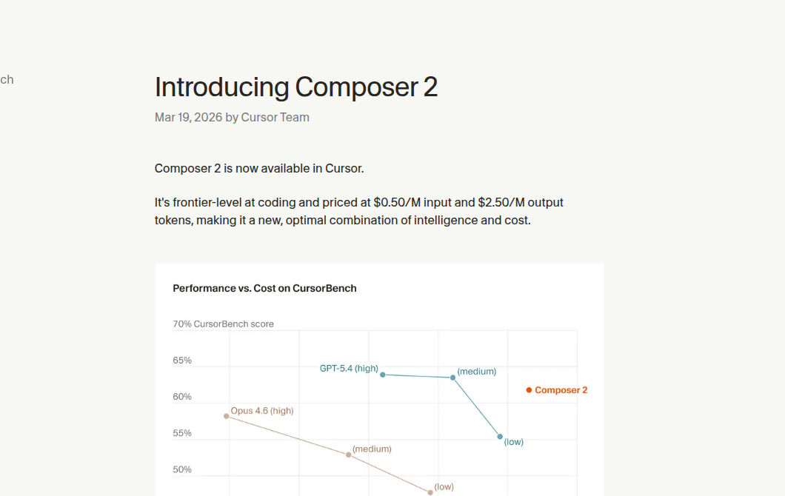785x496 pixels.
Task: Click the 65% y-axis tick label
Action: (x=182, y=361)
